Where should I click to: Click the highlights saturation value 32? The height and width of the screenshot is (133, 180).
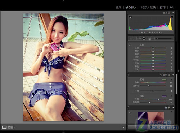[171, 86]
